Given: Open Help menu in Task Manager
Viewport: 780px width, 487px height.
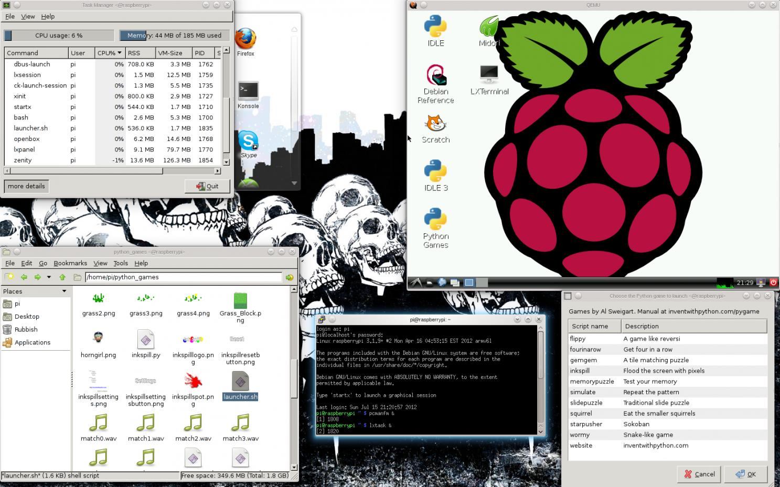Looking at the screenshot, I should [x=48, y=16].
